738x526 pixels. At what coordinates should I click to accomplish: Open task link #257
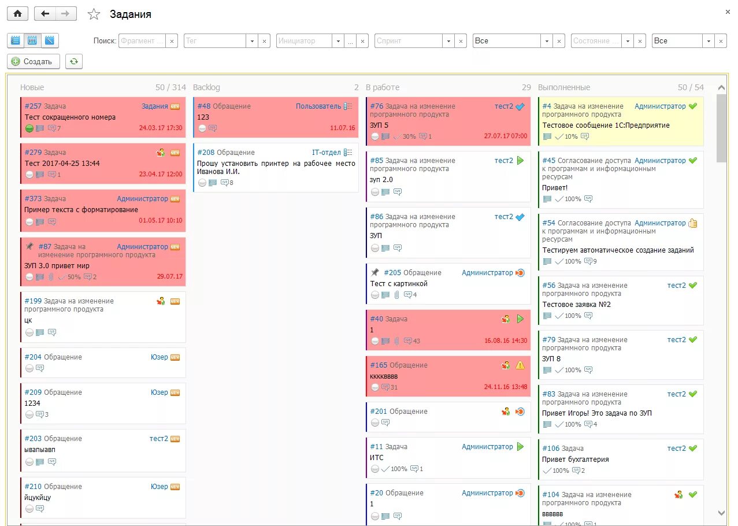(x=33, y=106)
